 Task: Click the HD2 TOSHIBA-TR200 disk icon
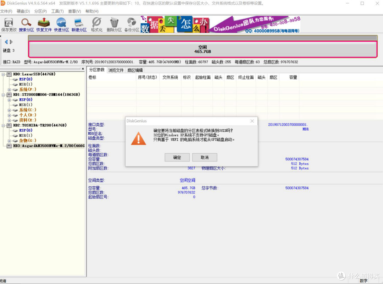(x=9, y=125)
